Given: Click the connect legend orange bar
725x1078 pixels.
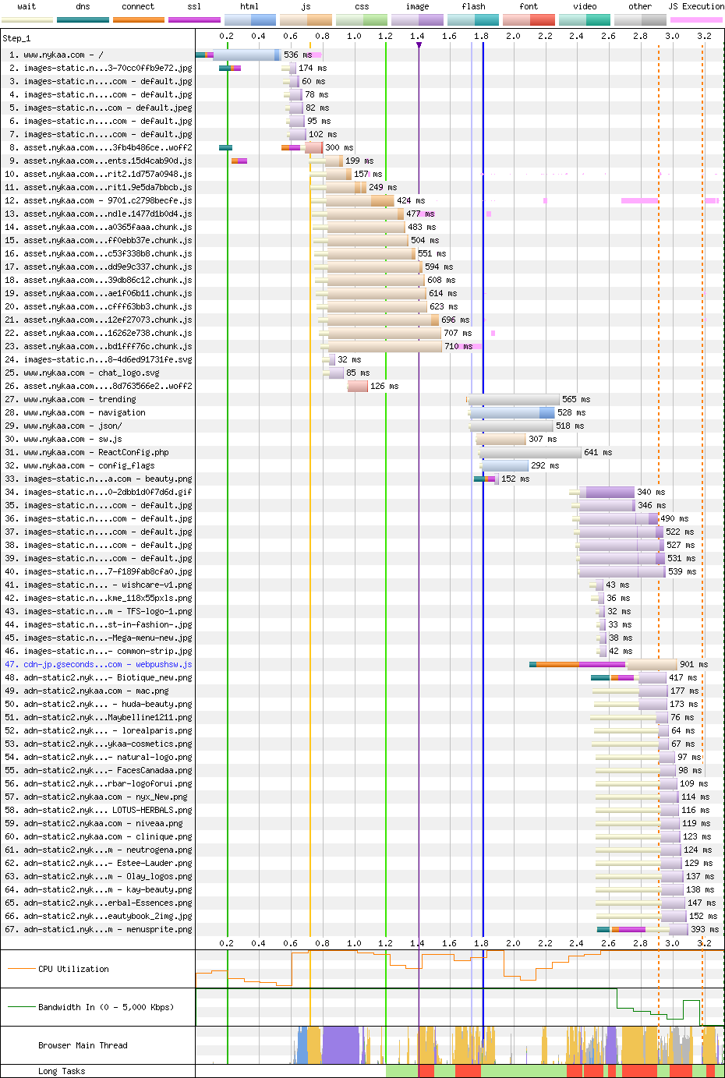Looking at the screenshot, I should [x=138, y=19].
